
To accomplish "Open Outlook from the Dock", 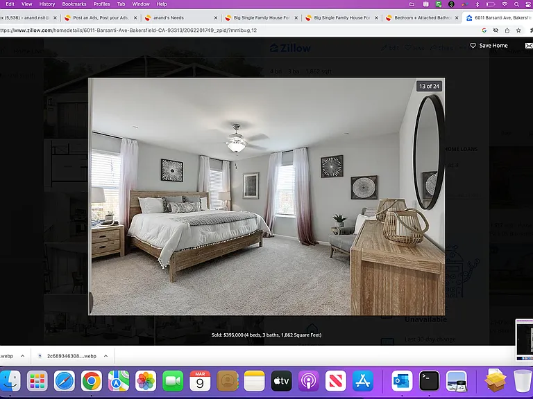I will 402,381.
